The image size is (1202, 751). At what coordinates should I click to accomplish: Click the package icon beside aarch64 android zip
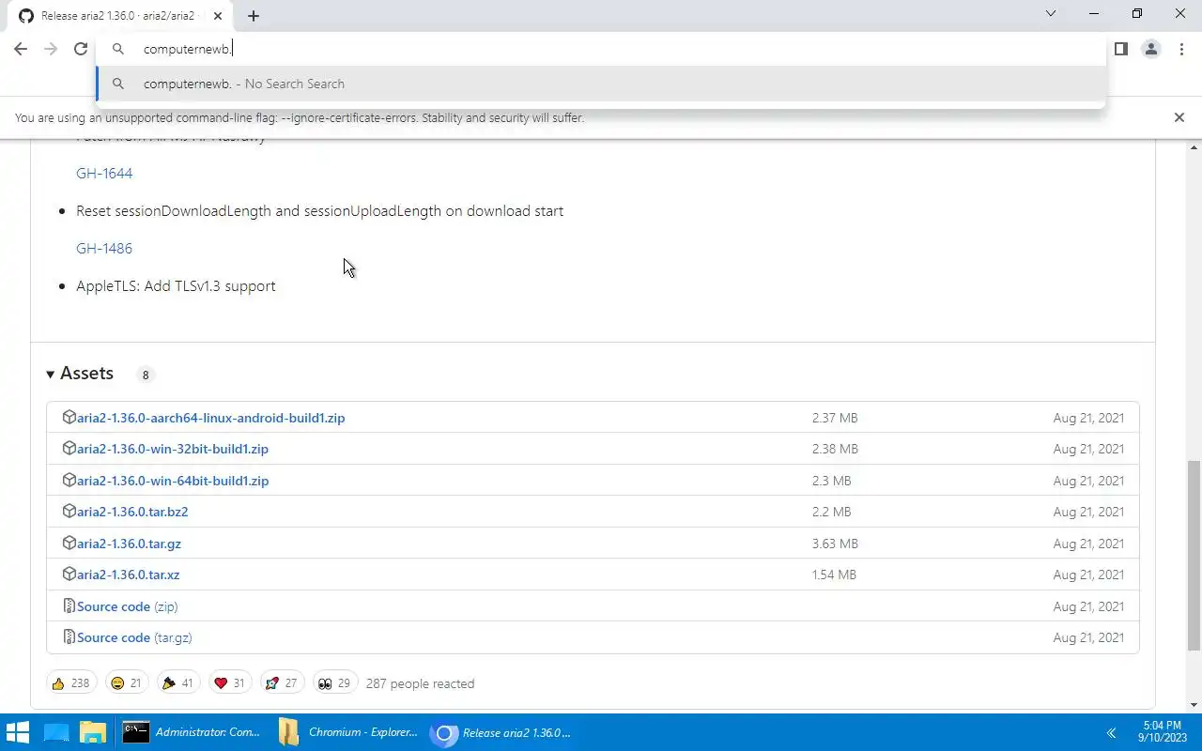point(69,417)
